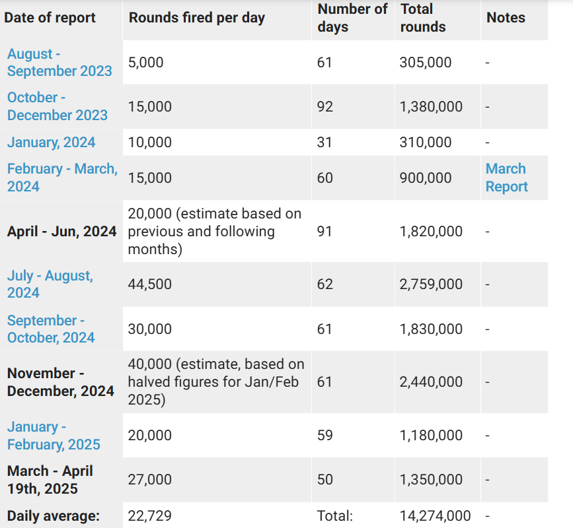The width and height of the screenshot is (573, 528).
Task: Select the March - April 19th, 2025 label
Action: [x=50, y=480]
